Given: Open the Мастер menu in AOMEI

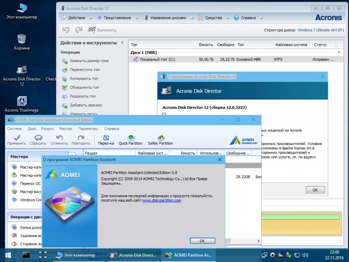Looking at the screenshot, I should [x=66, y=129].
